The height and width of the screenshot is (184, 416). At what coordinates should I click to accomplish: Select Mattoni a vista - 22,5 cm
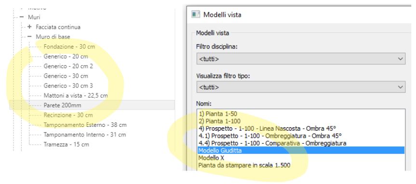point(76,96)
